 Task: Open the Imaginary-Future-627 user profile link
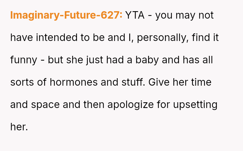coord(66,15)
